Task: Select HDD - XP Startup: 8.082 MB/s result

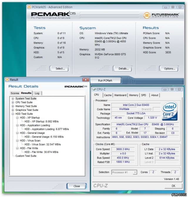Action: tap(41, 121)
